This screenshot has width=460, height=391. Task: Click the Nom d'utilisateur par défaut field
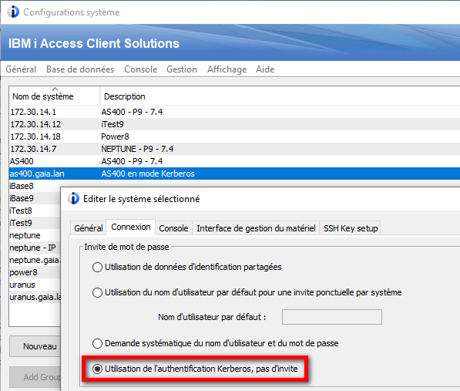[332, 317]
